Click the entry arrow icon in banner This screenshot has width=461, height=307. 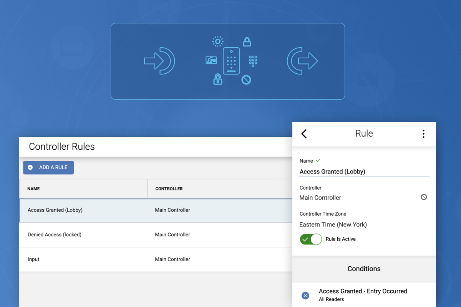(159, 61)
